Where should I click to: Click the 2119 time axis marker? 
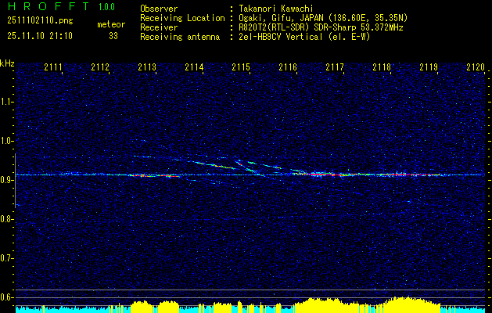click(429, 67)
